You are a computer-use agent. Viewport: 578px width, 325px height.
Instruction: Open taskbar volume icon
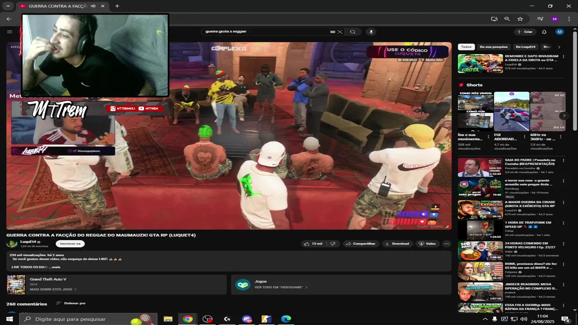tap(524, 319)
